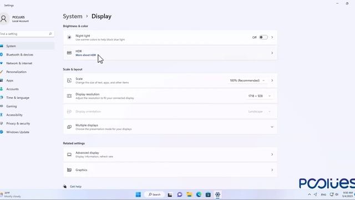Open the clock and date panel

348,194
